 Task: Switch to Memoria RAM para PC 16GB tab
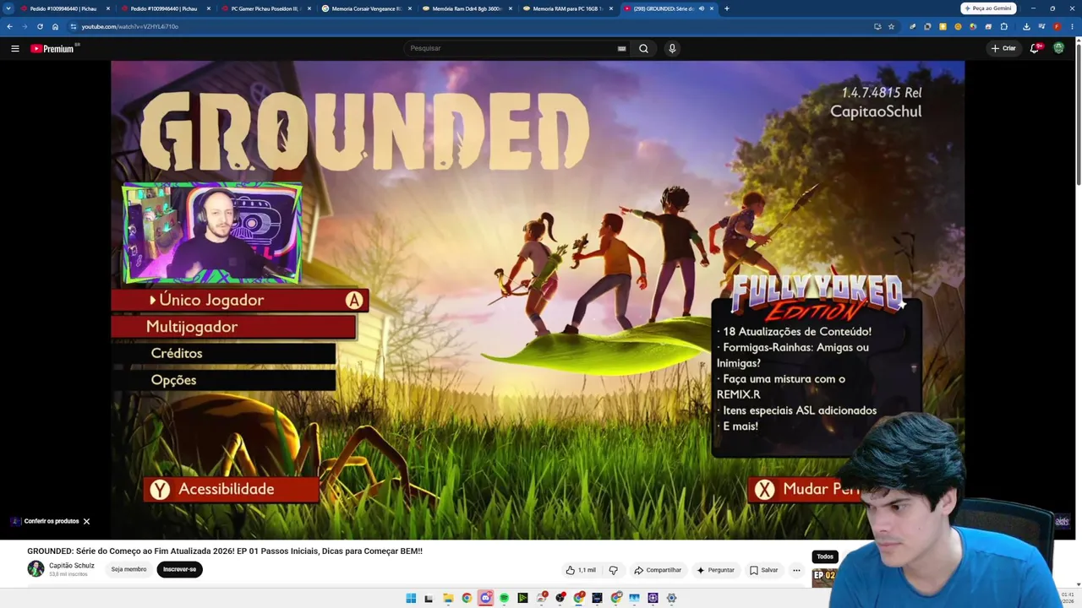pos(567,8)
